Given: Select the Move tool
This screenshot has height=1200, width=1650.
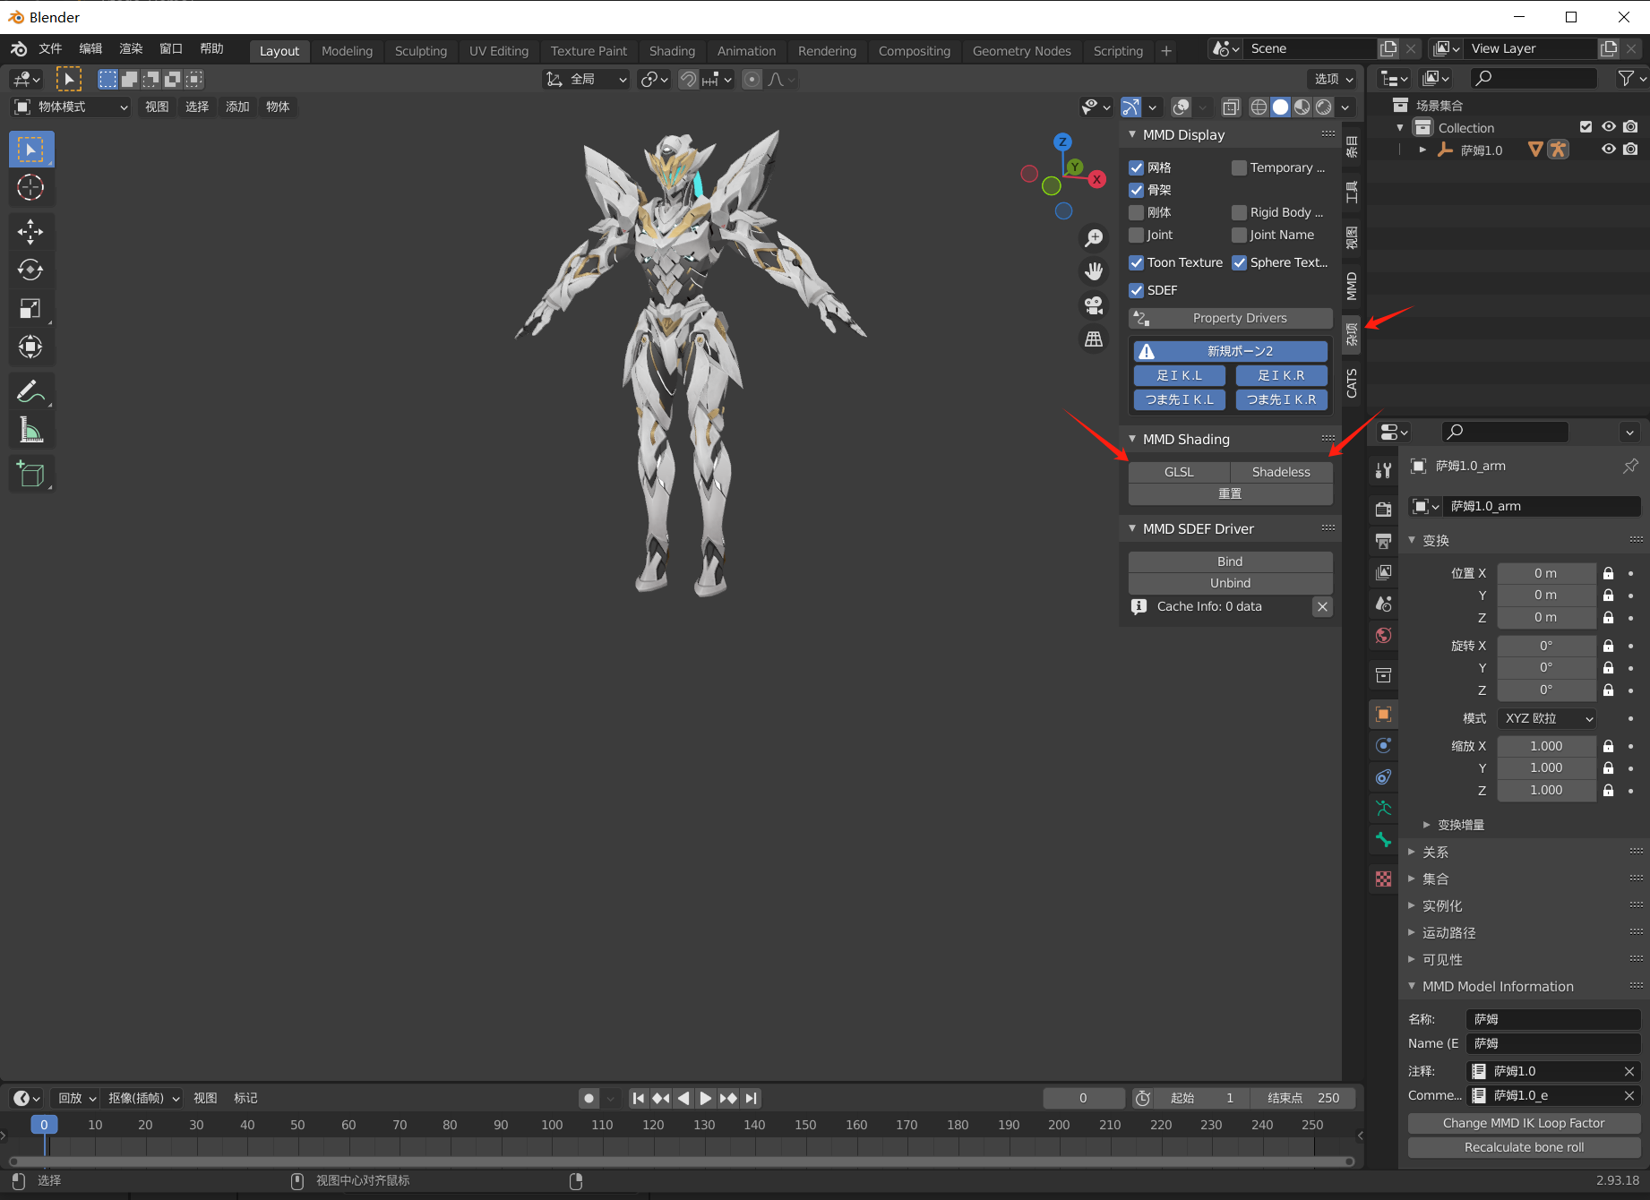Looking at the screenshot, I should [x=30, y=232].
